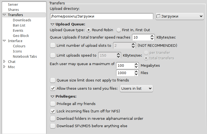Screen dimensions: 207x134
Task: Click the Megabytes field showing 100
Action: (125, 66)
